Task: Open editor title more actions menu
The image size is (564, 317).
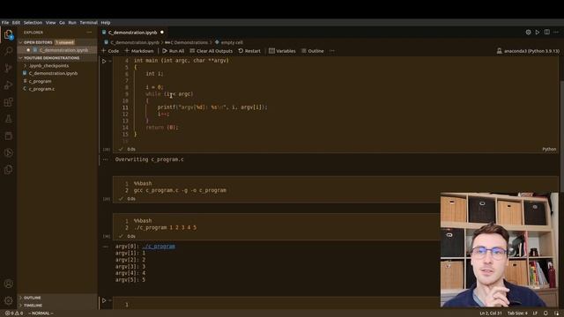Action: (x=556, y=33)
